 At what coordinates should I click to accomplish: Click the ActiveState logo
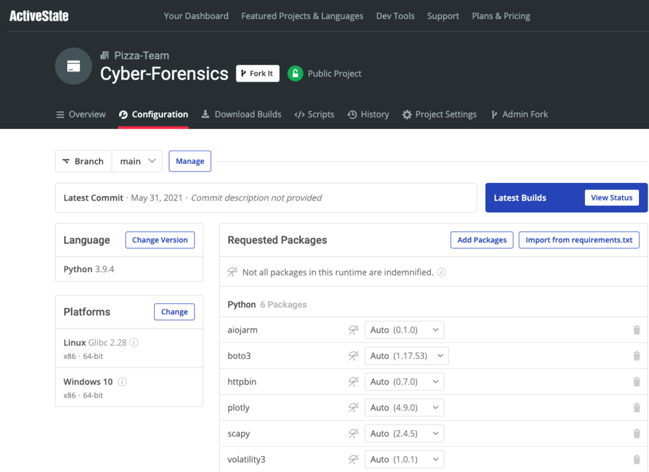tap(38, 16)
